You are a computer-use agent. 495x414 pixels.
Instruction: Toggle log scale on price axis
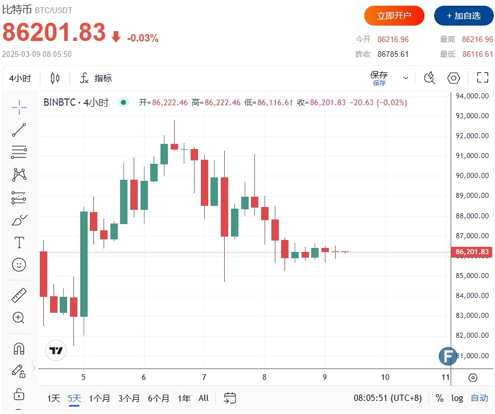pos(457,398)
